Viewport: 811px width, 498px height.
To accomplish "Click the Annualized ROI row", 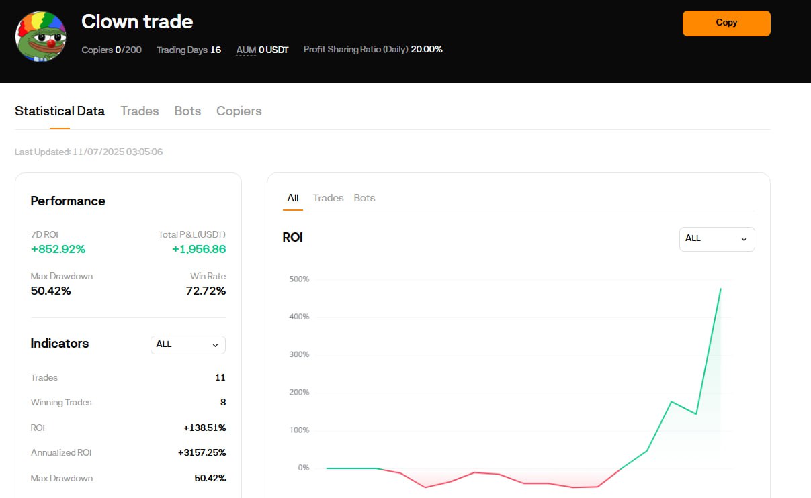I will click(128, 453).
